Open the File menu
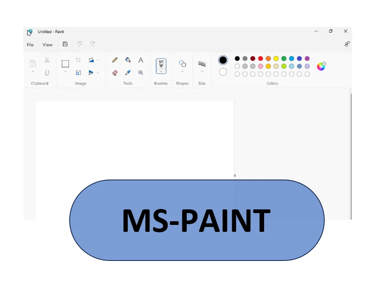The height and width of the screenshot is (283, 371). point(30,45)
